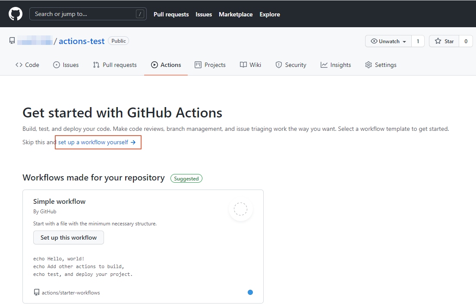
Task: Click the repository icon beside the repo name
Action: pyautogui.click(x=12, y=41)
